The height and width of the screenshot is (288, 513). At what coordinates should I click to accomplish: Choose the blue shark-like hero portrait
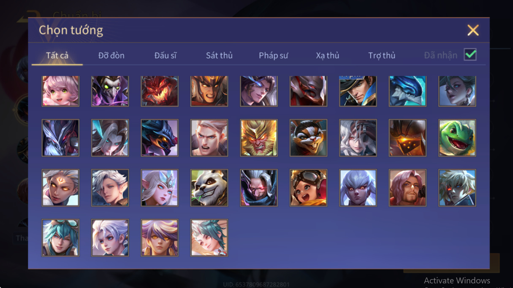[x=407, y=91]
